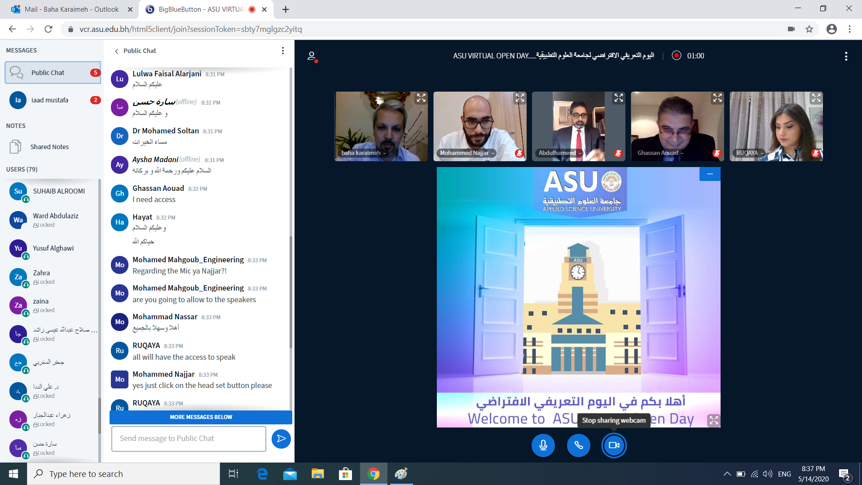Click the baha karaimeh webcam thumbnail
This screenshot has height=485, width=862.
[x=381, y=127]
